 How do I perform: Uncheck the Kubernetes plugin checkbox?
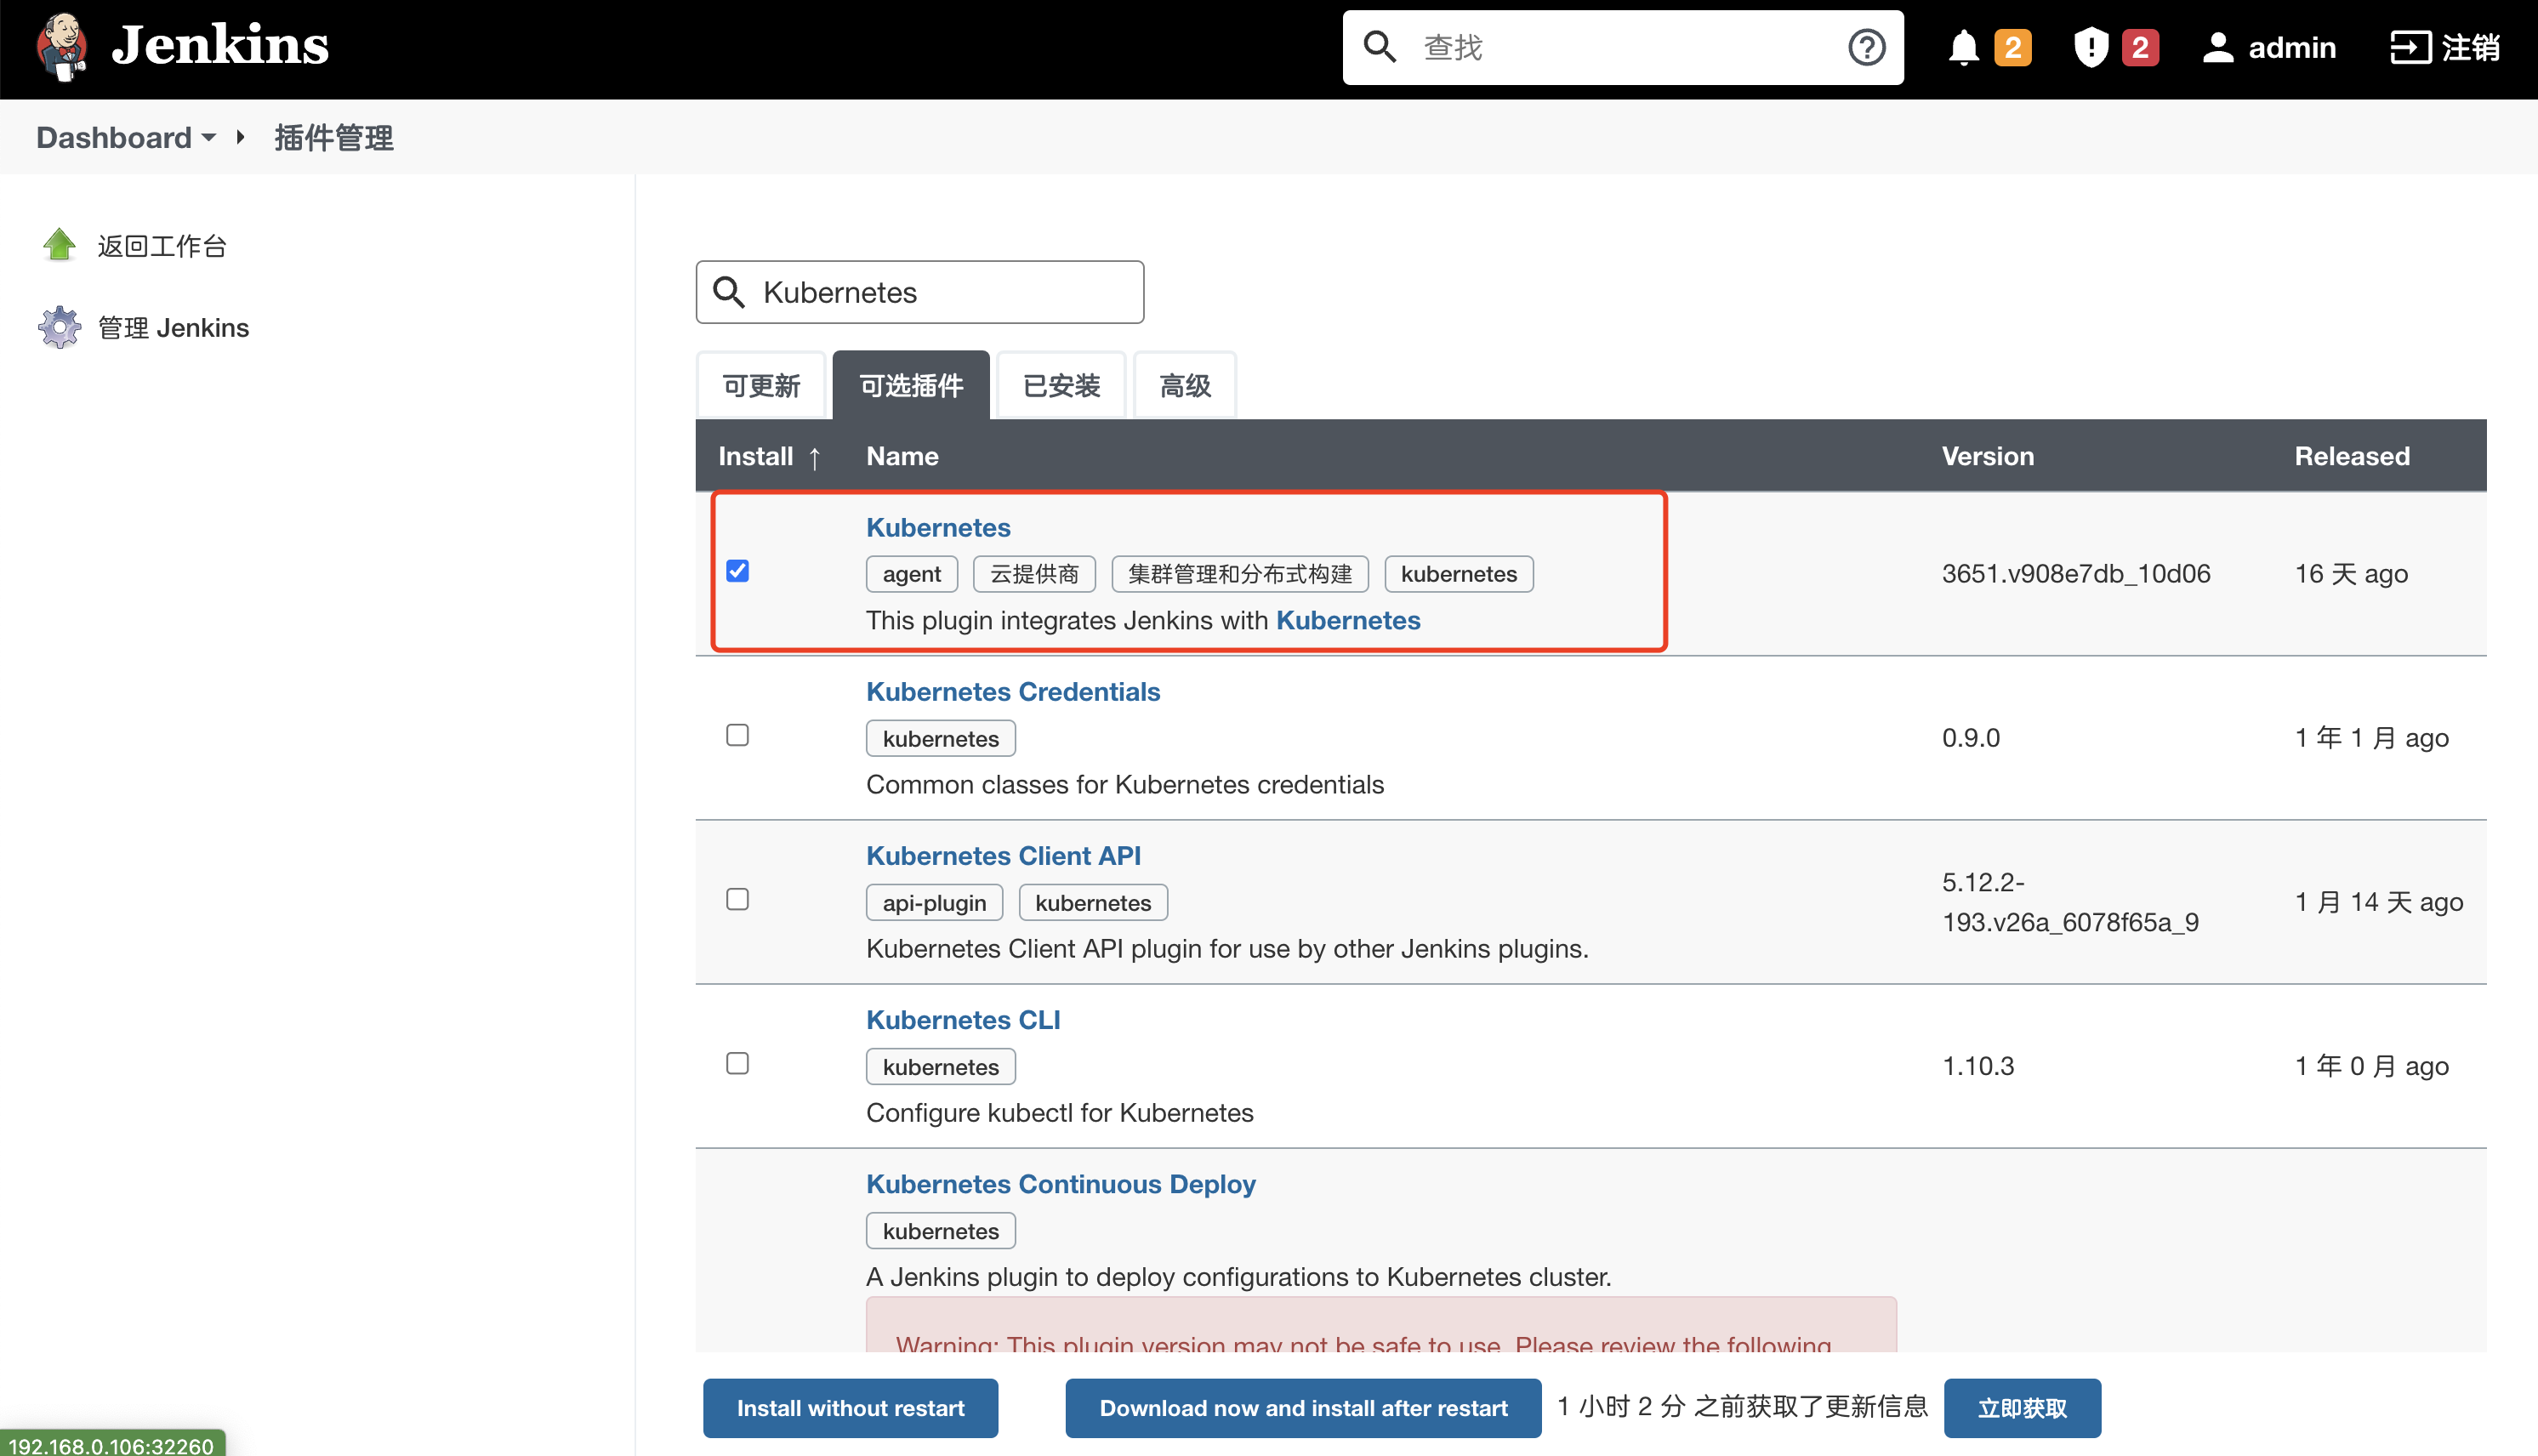(738, 571)
